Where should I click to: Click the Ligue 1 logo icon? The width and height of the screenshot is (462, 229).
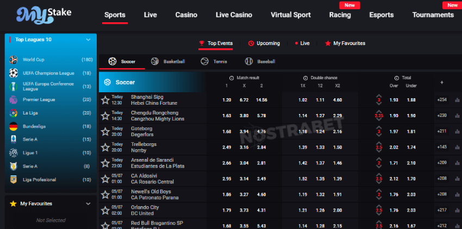click(x=13, y=153)
